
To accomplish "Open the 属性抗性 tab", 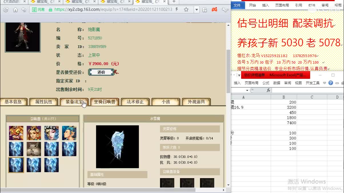I will pyautogui.click(x=44, y=102).
